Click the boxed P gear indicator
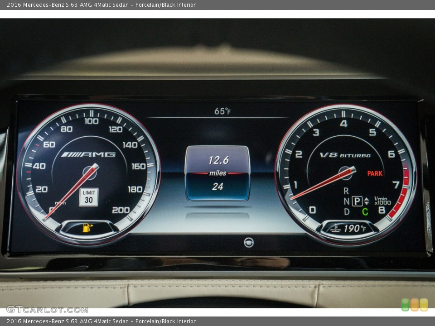Screen dimensions: 435x326 pos(358,201)
